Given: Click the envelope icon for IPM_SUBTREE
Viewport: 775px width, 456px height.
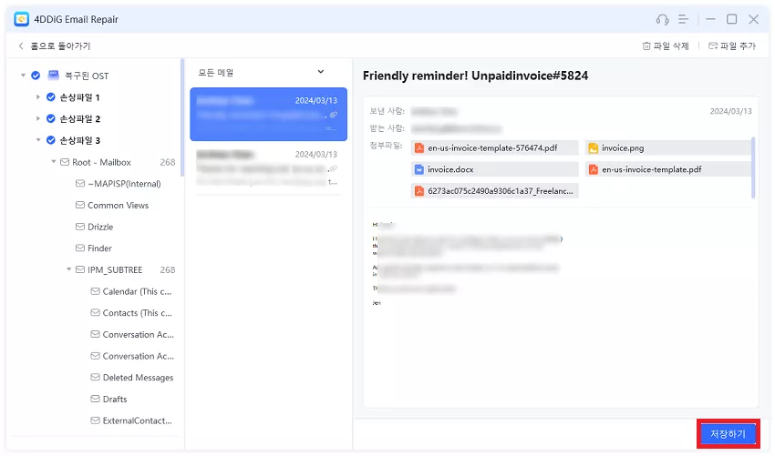Looking at the screenshot, I should pos(80,269).
